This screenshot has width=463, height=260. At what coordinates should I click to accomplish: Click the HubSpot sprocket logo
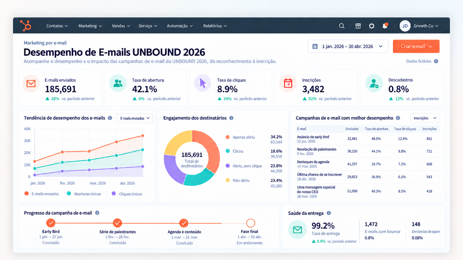click(25, 26)
